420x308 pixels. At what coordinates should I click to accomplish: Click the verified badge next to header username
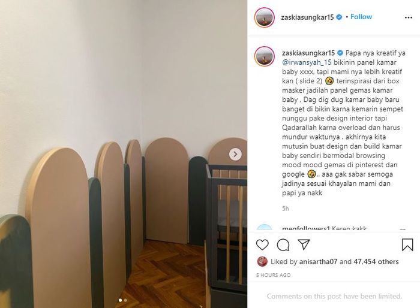[339, 17]
